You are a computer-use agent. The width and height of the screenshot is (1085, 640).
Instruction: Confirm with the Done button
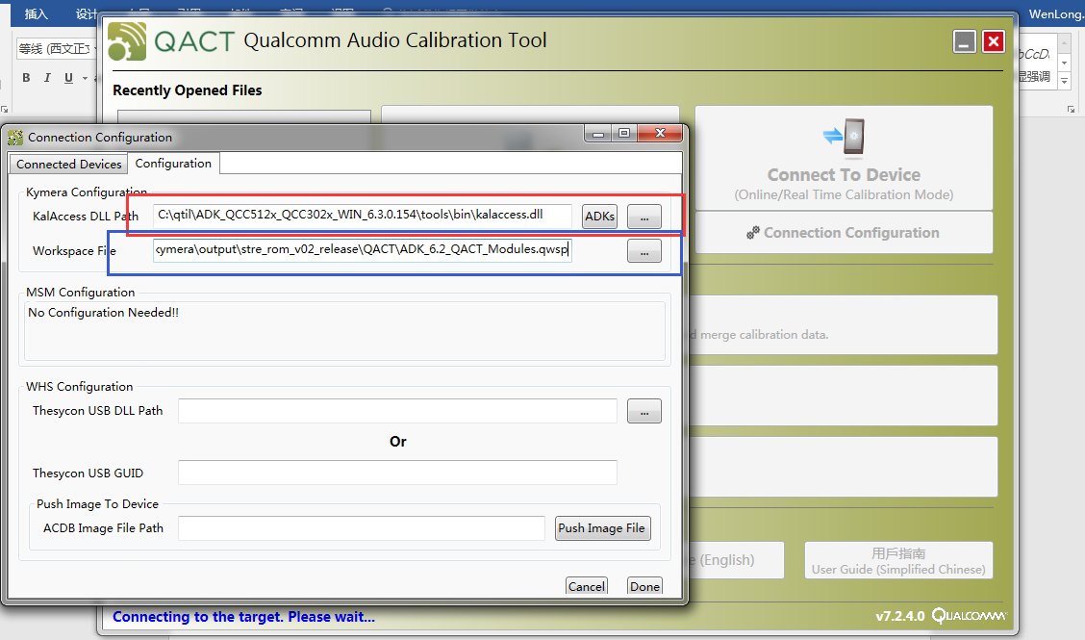pyautogui.click(x=644, y=586)
